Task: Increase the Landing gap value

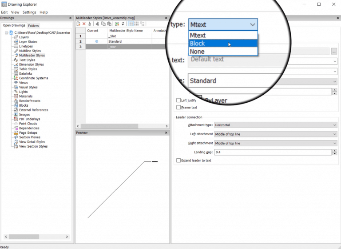Action: (335, 151)
